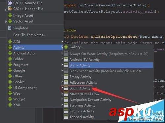The width and height of the screenshot is (165, 123).
Task: Click the UI Component android icon
Action: coord(10,88)
